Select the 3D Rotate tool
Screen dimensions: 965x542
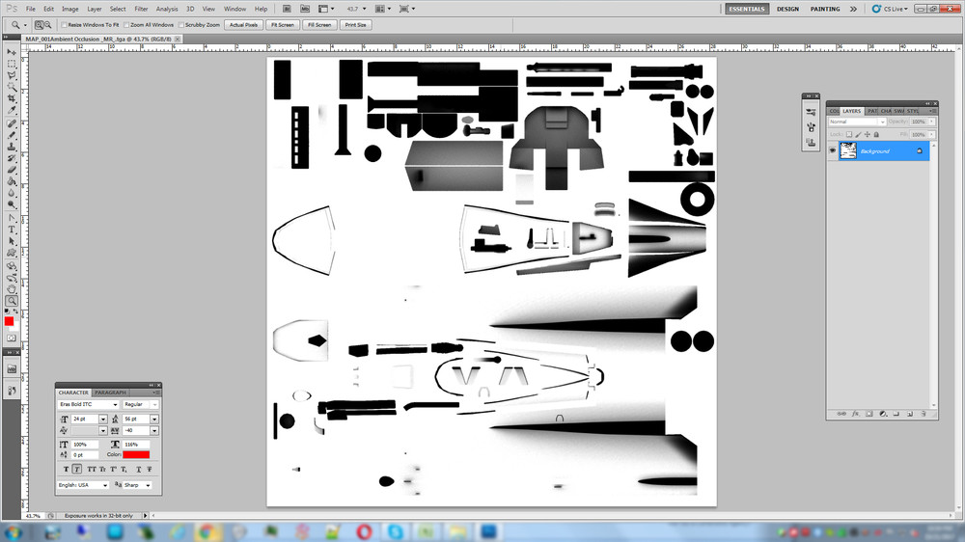(11, 266)
